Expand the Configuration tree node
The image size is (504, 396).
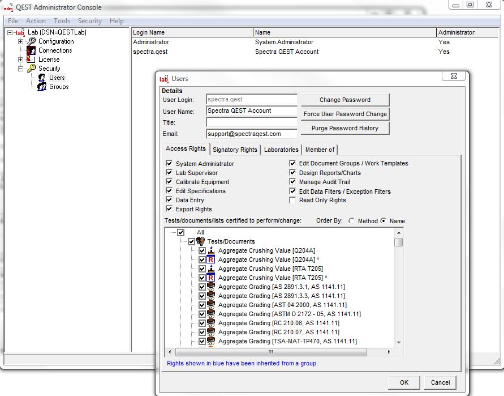point(21,41)
